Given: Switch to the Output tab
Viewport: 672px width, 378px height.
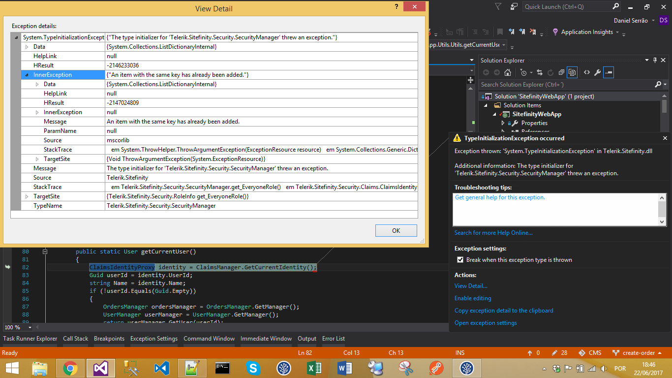Looking at the screenshot, I should 307,339.
